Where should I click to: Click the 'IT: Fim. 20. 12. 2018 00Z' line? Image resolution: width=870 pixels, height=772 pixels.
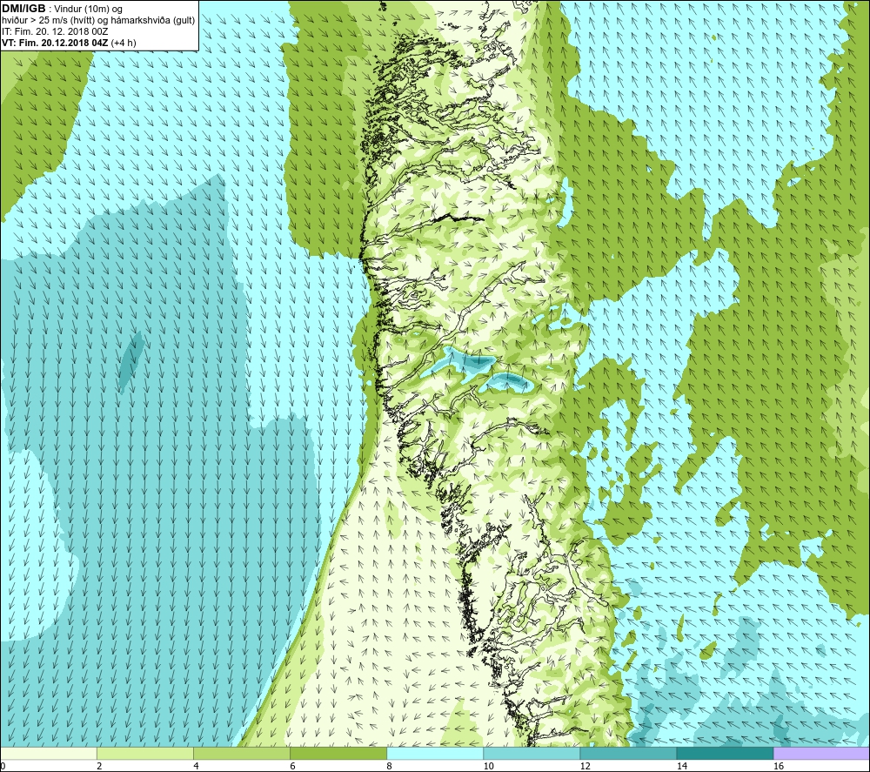click(x=55, y=31)
